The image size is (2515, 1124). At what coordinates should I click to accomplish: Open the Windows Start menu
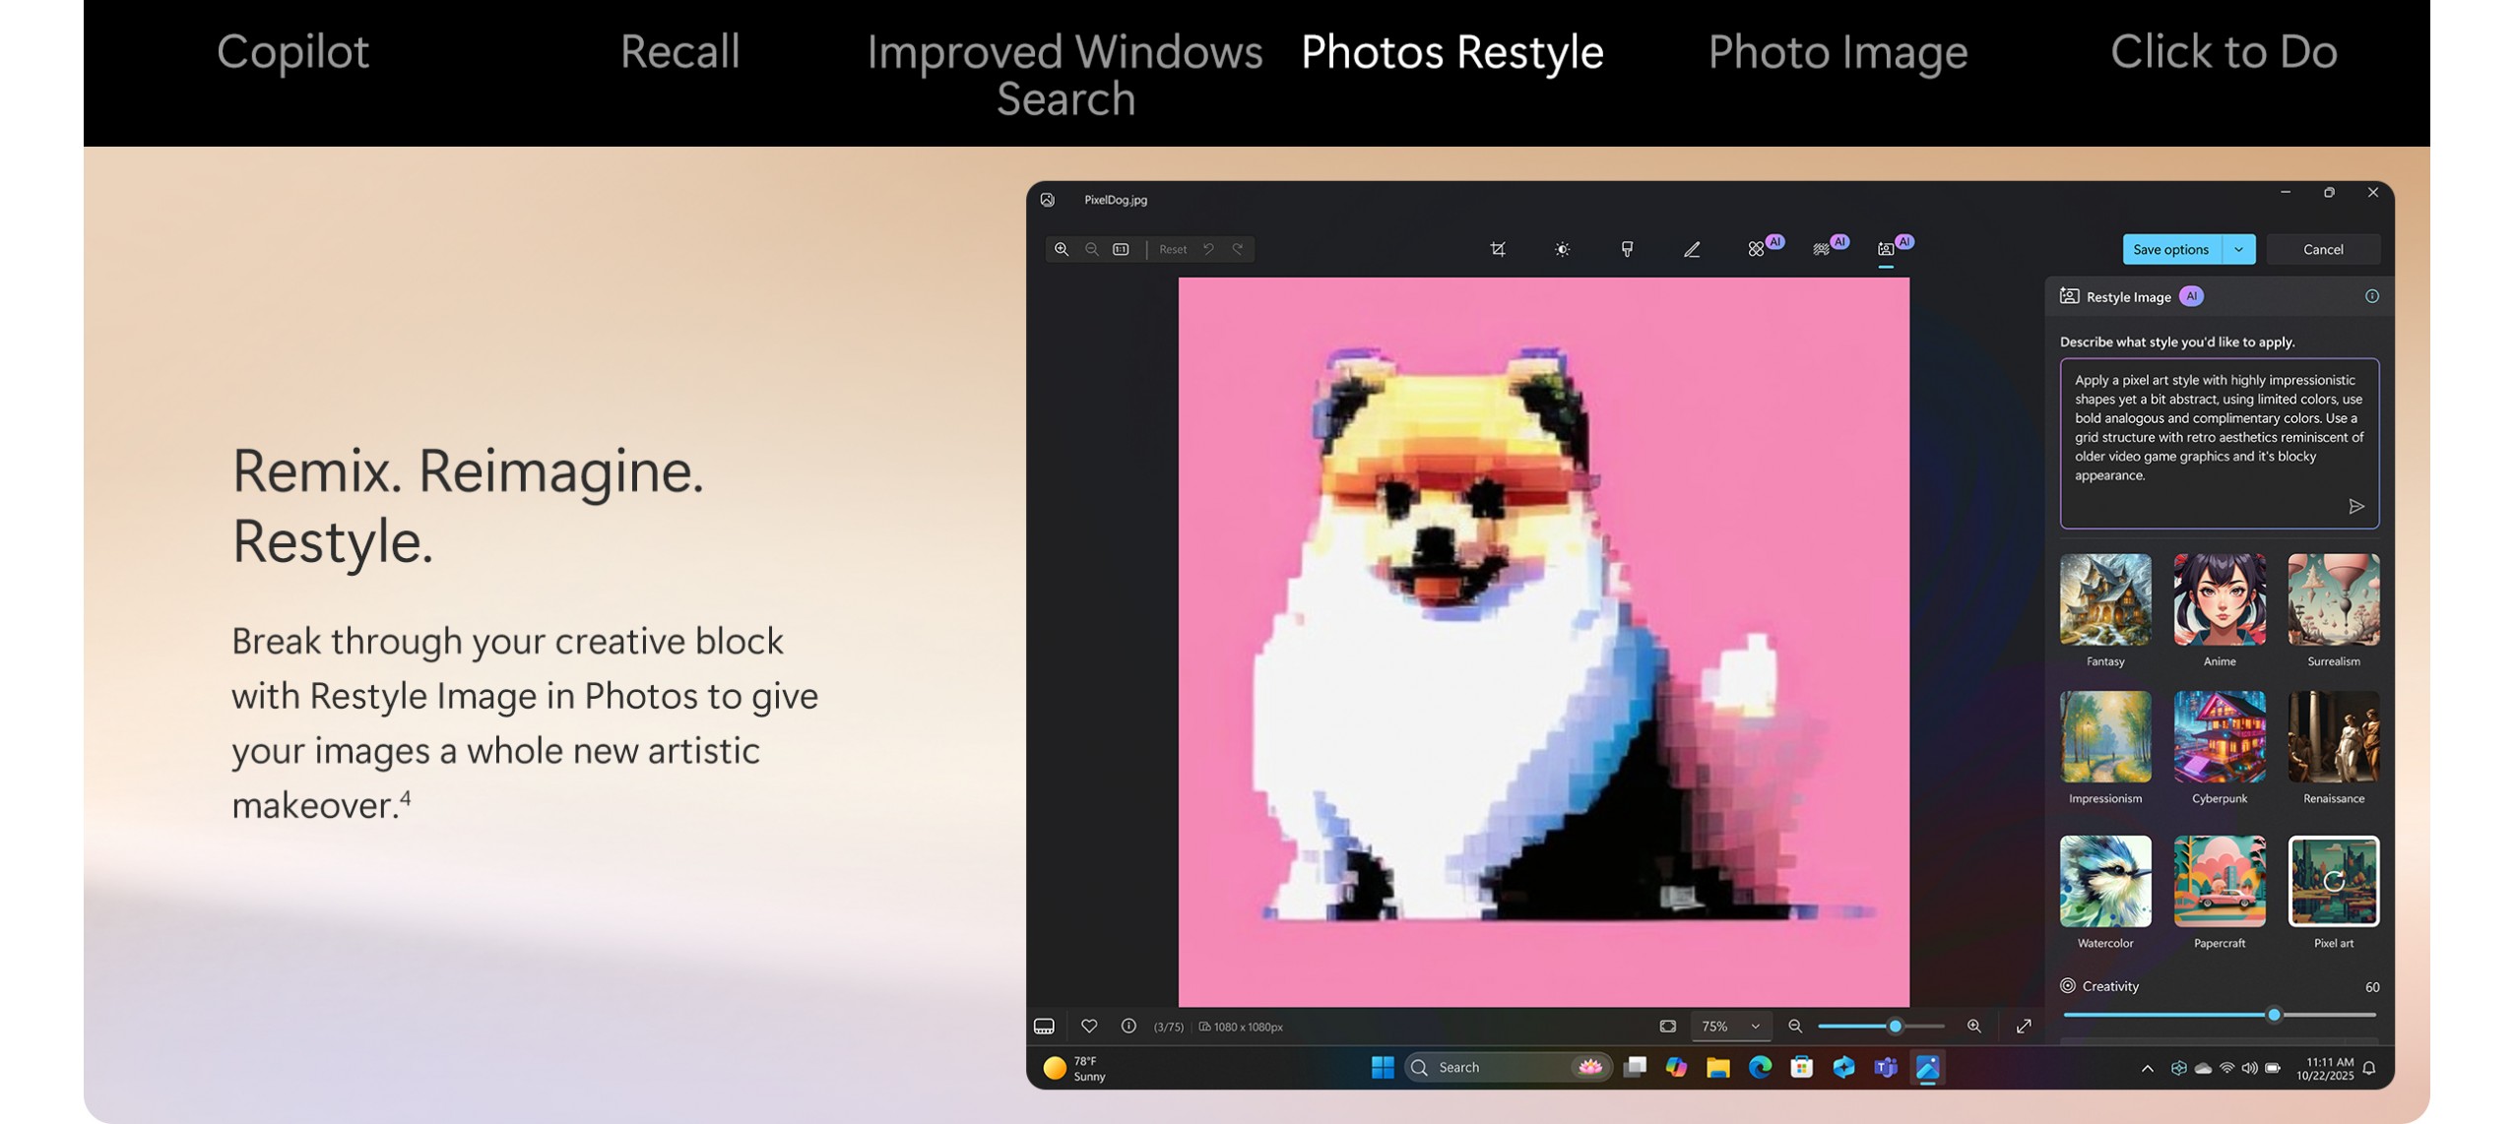pyautogui.click(x=1383, y=1067)
